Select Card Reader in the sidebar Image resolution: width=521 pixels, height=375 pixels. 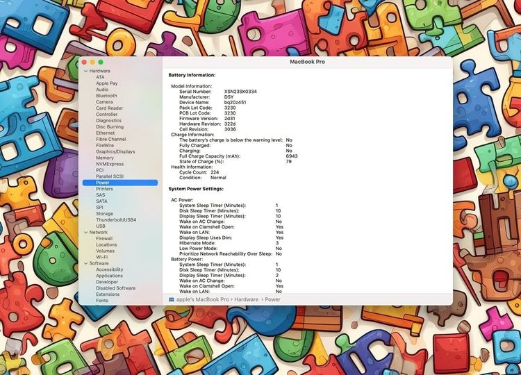tap(109, 108)
